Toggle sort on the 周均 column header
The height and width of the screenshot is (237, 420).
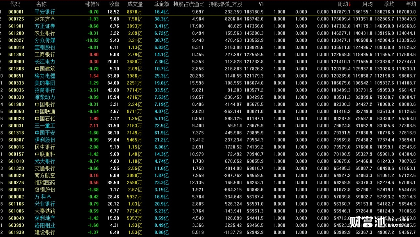click(343, 4)
